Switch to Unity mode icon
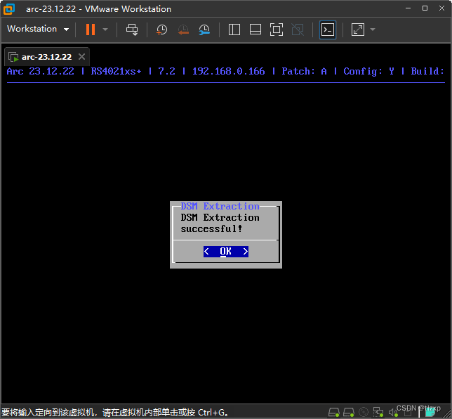 [298, 30]
